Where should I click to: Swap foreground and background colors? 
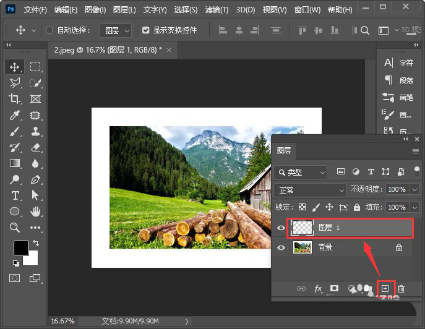click(35, 243)
